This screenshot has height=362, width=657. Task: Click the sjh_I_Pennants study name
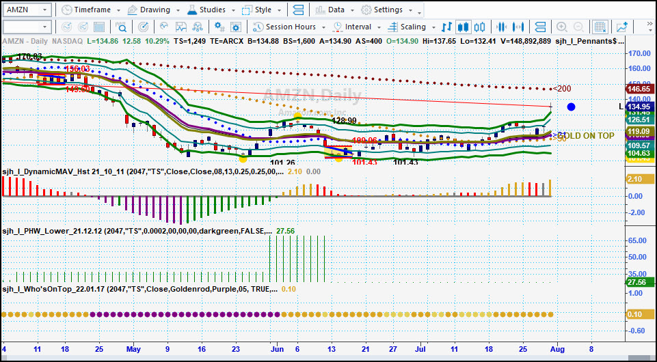tap(589, 41)
